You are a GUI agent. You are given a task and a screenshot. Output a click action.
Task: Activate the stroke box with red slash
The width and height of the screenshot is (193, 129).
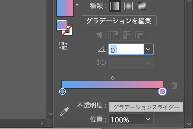point(67,31)
